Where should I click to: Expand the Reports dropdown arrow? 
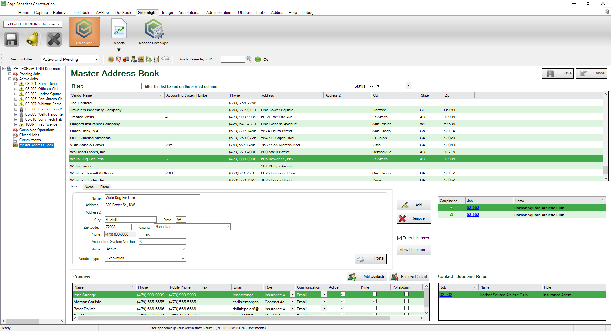pos(119,50)
